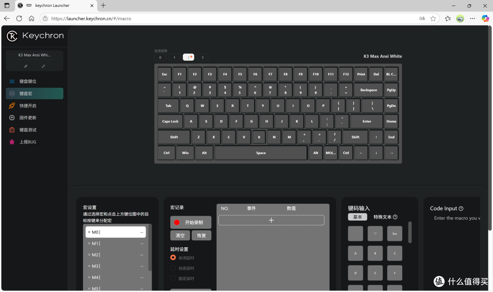Click the firmware update icon beside 固件更新
Screen dimensions: 493x292
tap(12, 118)
